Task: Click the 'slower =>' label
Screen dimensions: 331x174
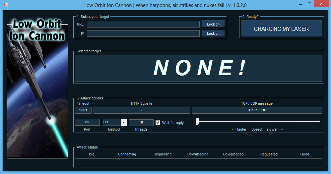Action: [x=275, y=129]
